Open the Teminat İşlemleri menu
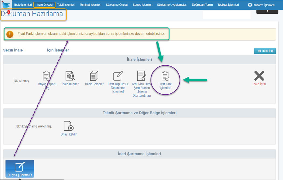Image resolution: width=283 pixels, height=180 pixels. click(x=90, y=5)
